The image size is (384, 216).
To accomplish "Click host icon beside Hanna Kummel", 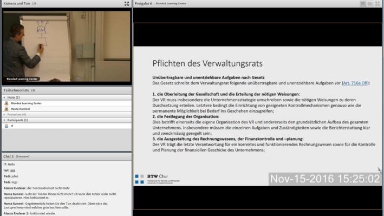I will coord(6,109).
